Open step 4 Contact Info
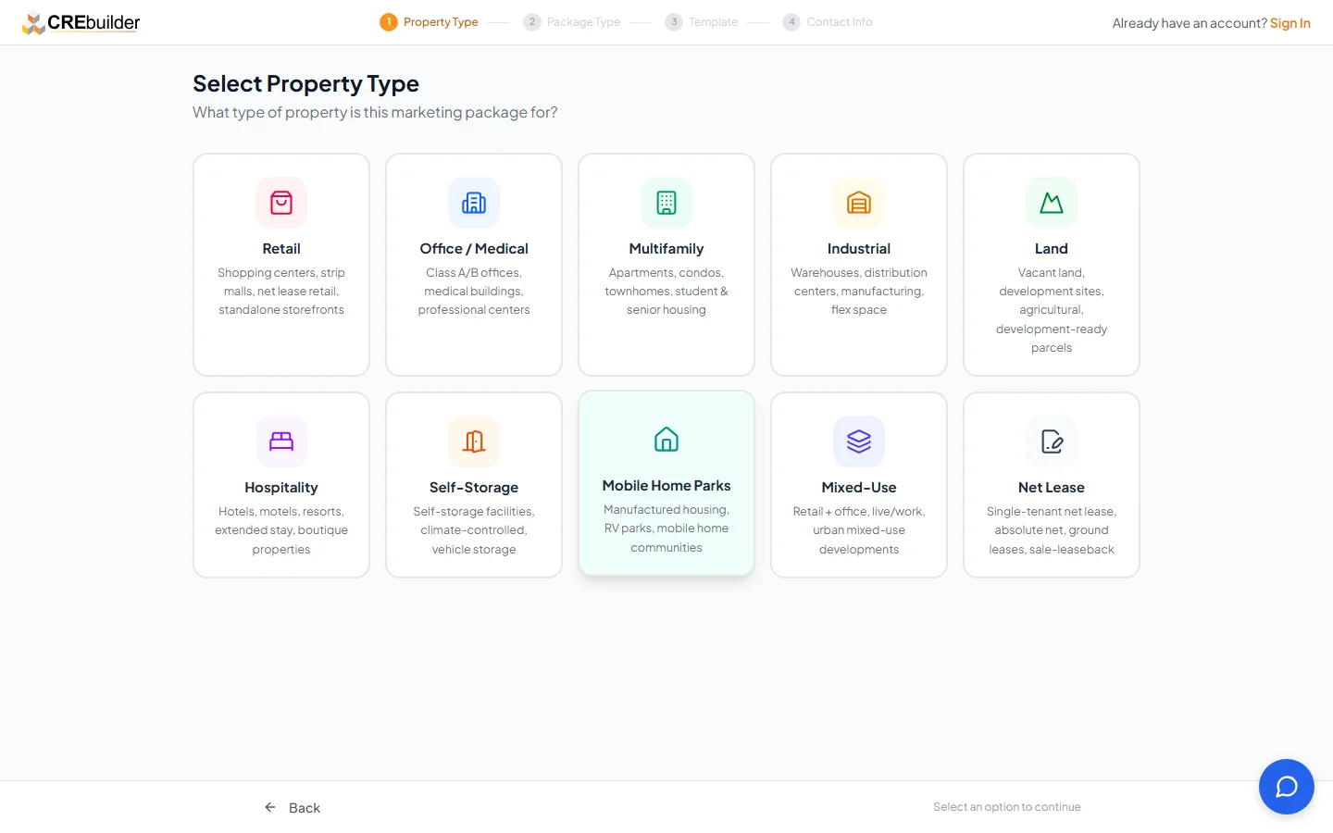 (x=828, y=21)
